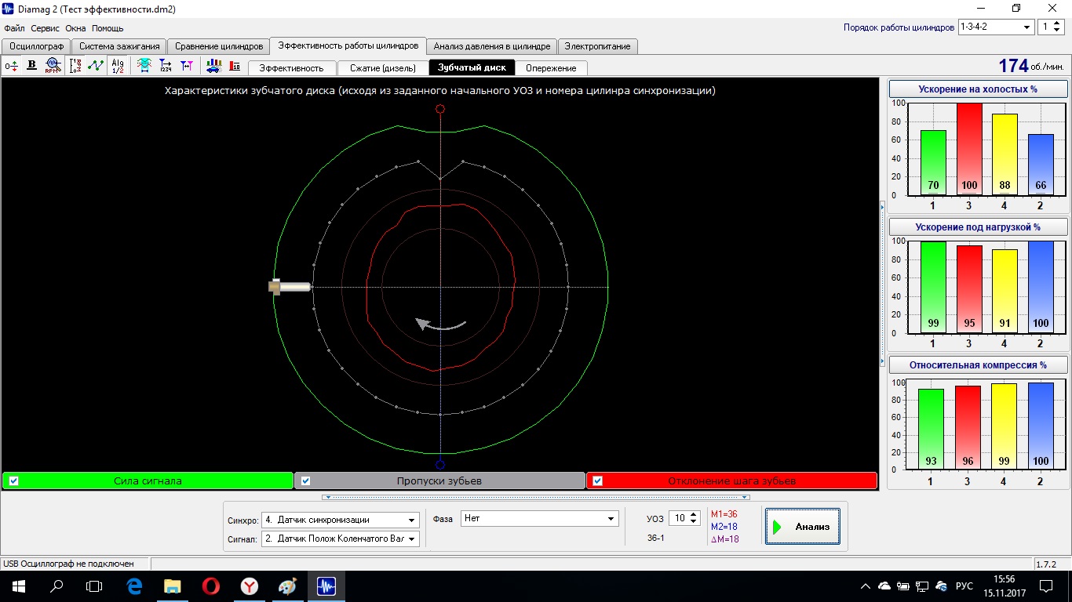Open the cylinder firing order dropdown

[x=996, y=27]
